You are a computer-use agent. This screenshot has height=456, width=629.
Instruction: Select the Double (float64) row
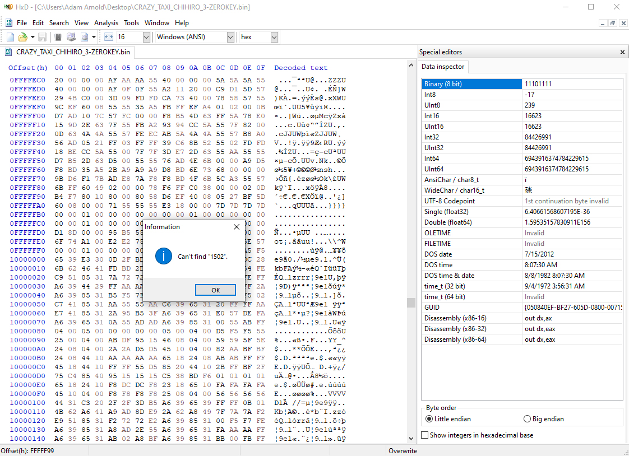point(522,222)
